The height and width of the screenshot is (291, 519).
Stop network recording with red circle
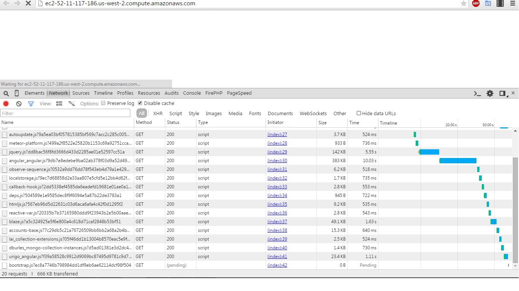(6, 103)
